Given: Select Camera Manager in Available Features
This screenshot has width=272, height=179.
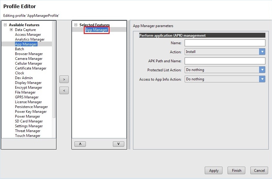Looking at the screenshot, I should [29, 59].
